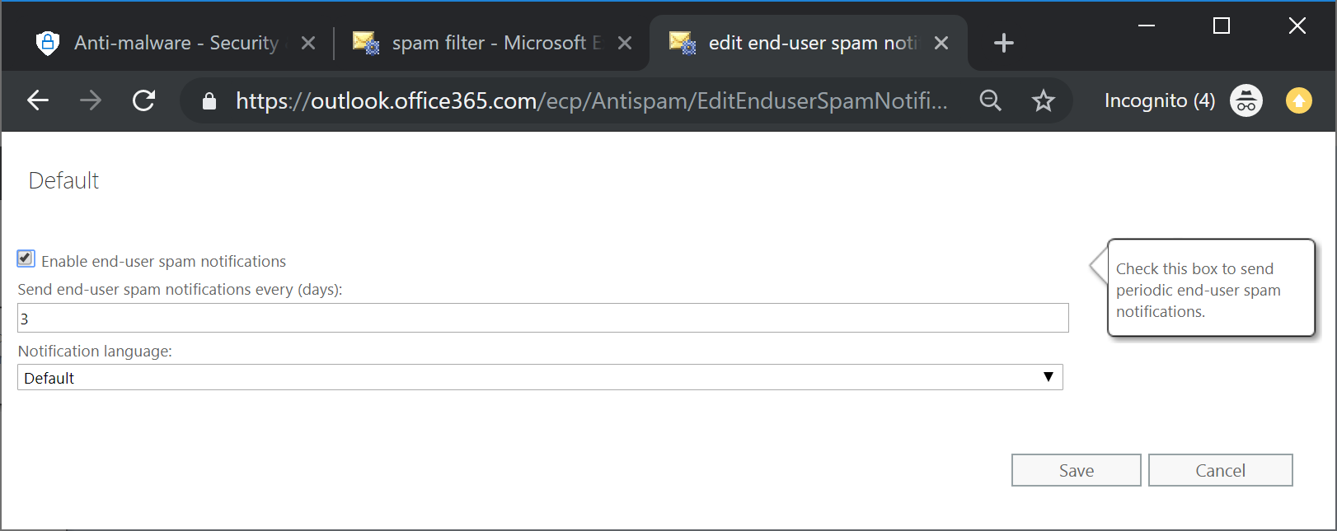Open the zoom magnifier in address bar
1337x531 pixels.
(991, 100)
